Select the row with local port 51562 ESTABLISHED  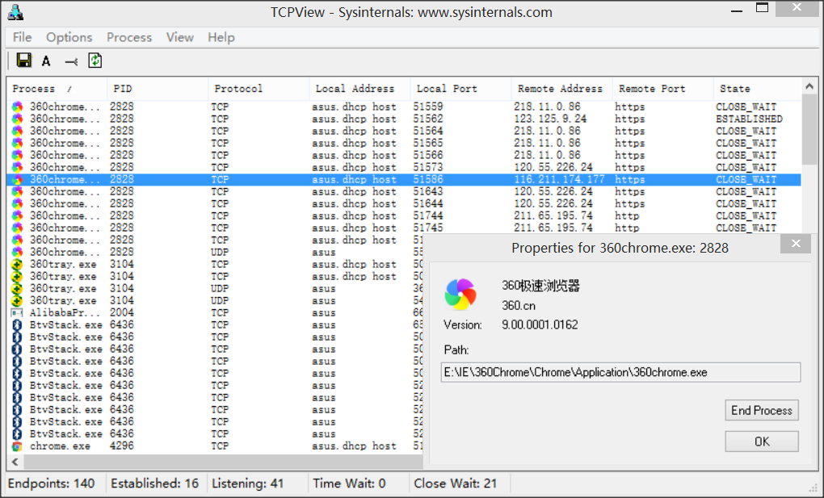pyautogui.click(x=404, y=119)
